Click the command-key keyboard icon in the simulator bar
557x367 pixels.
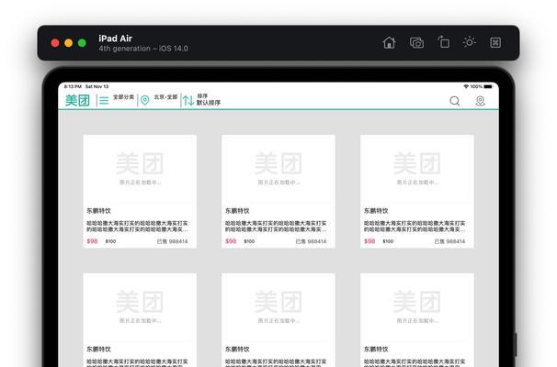pyautogui.click(x=495, y=42)
